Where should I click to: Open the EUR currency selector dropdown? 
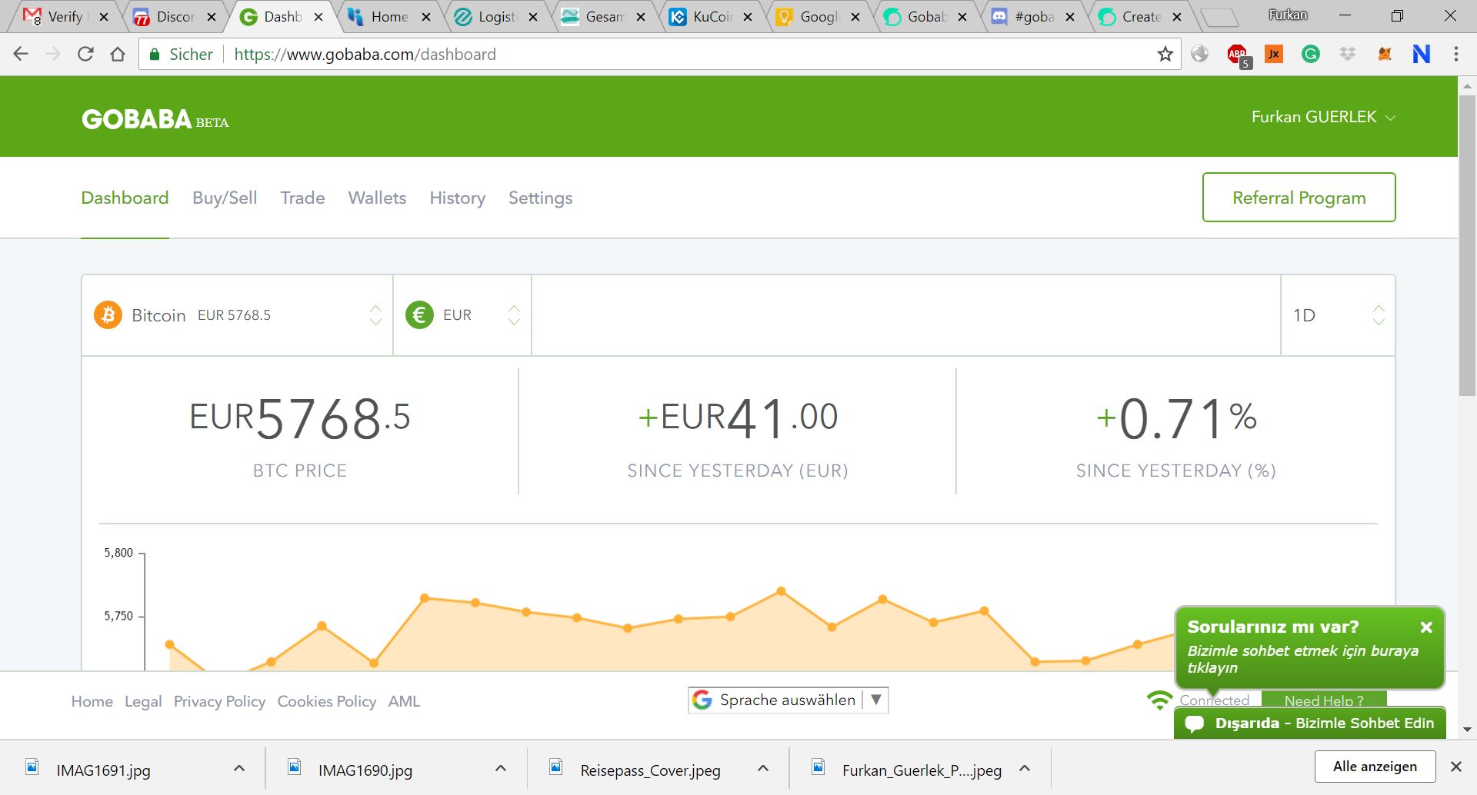click(x=462, y=315)
